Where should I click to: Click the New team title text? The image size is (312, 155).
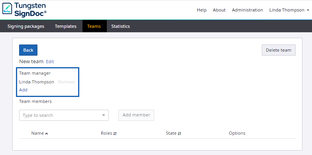[31, 62]
